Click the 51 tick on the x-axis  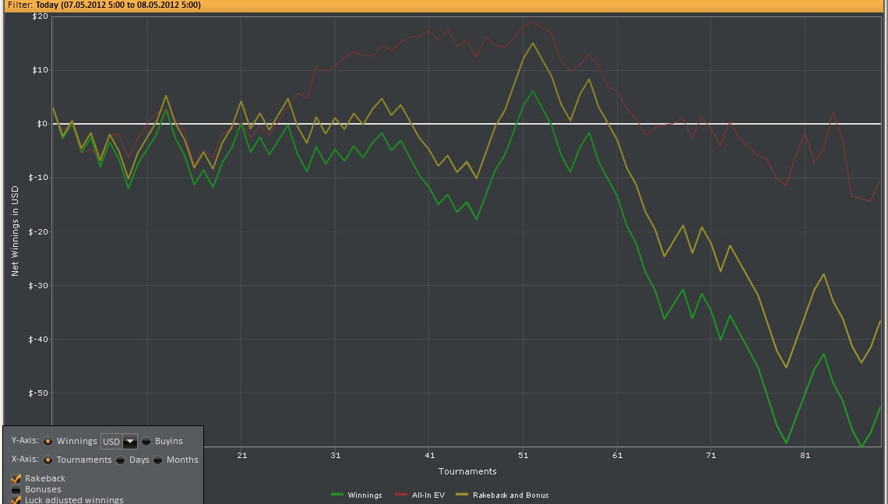pos(523,455)
